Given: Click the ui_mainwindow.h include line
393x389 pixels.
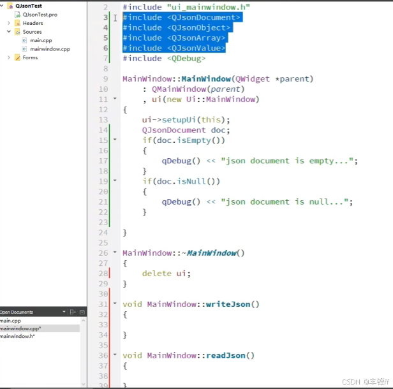Looking at the screenshot, I should point(186,7).
